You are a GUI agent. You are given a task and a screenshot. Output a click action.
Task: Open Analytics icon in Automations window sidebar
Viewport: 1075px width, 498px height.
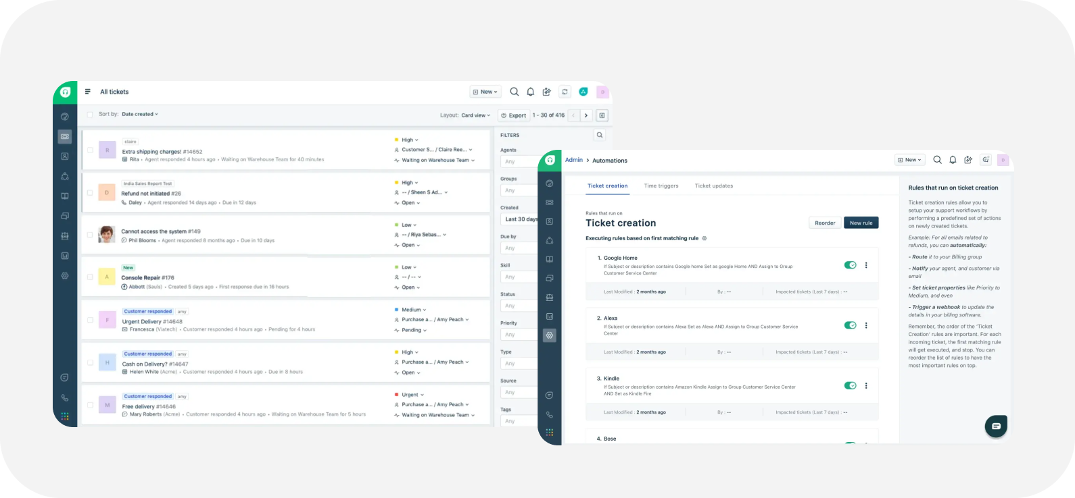pyautogui.click(x=550, y=316)
